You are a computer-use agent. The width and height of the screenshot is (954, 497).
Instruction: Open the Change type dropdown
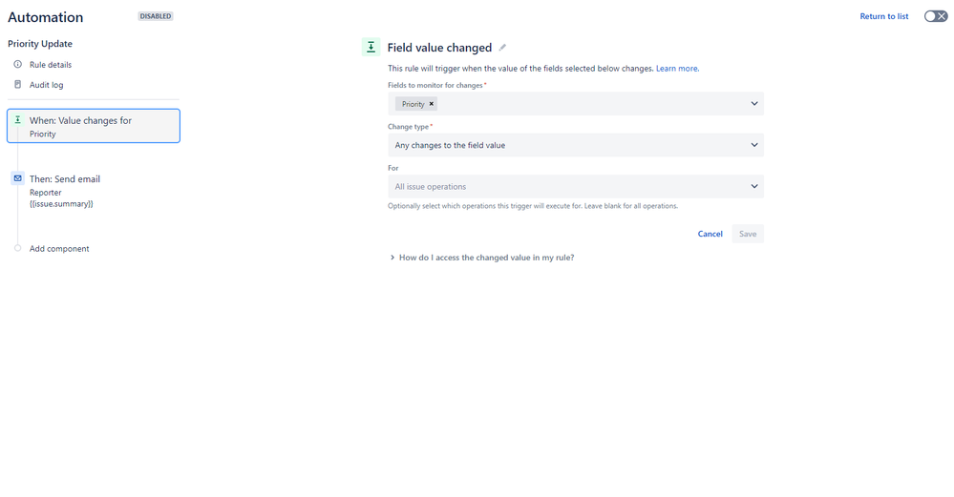576,145
